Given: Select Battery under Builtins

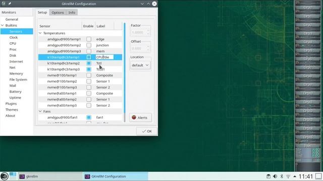Looking at the screenshot, I should pos(15,92).
